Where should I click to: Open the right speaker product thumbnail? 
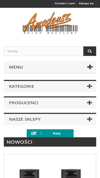pyautogui.click(x=71, y=173)
